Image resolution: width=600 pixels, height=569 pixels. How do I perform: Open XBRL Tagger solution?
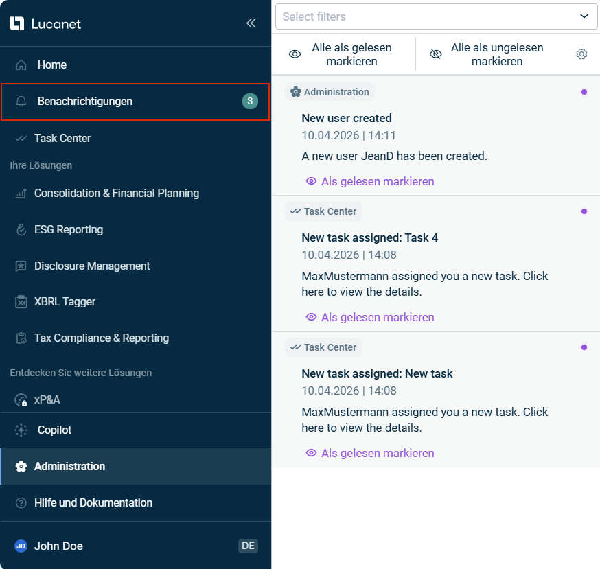click(x=135, y=302)
